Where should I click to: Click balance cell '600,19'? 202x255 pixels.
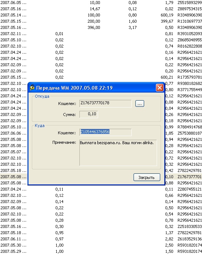point(167,15)
